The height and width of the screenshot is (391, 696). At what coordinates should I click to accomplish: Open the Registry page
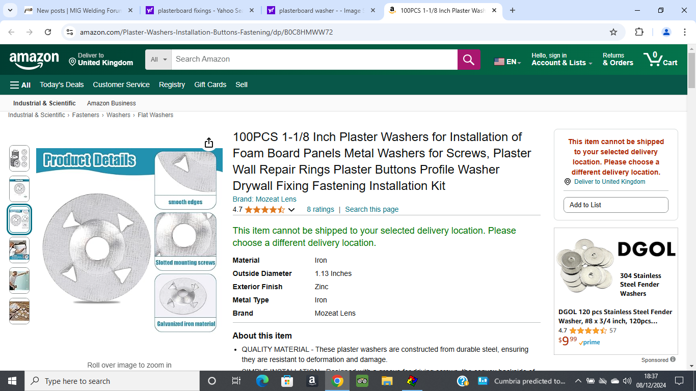(172, 85)
